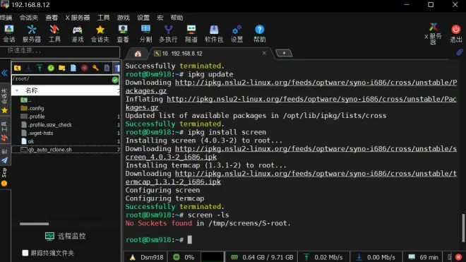466x262 pixels.
Task: Open the 会话 (Session) toolbar icon
Action: 9,33
